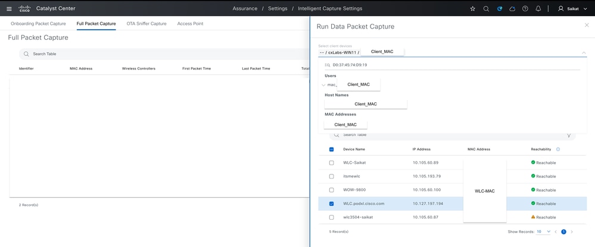Open global search magnifier in header

pos(486,9)
